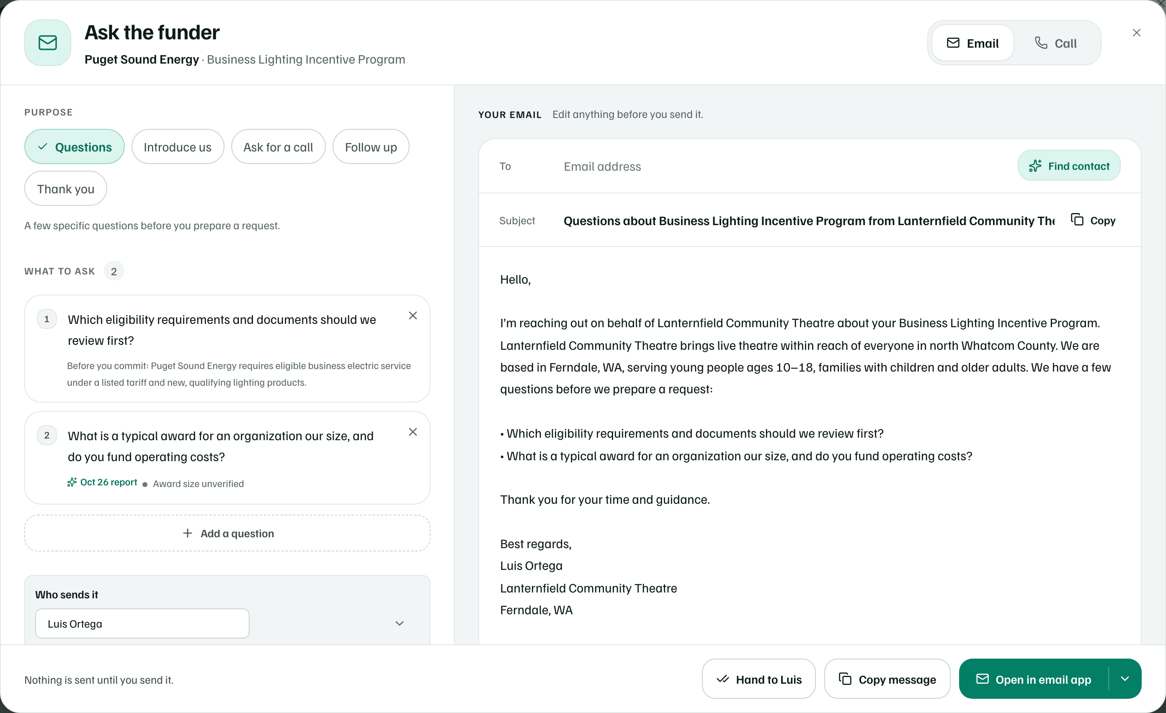
Task: Select the Introduce us purpose chip
Action: pyautogui.click(x=178, y=147)
